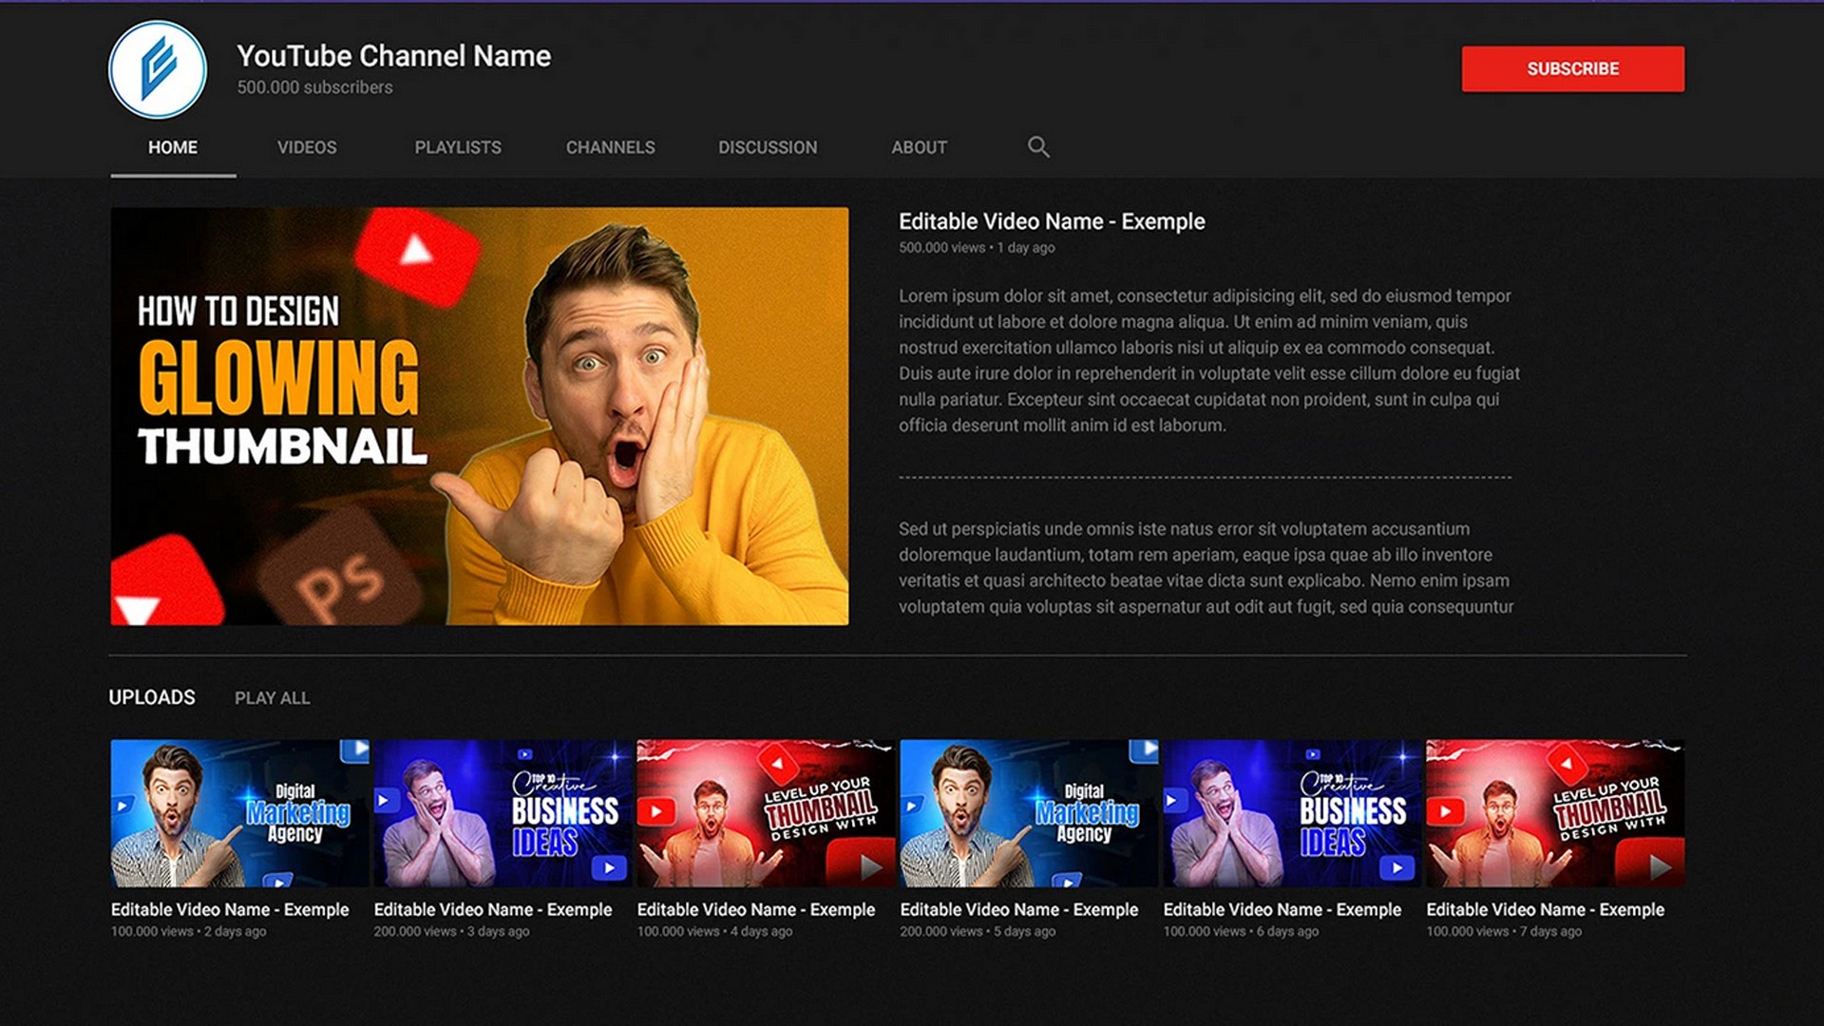Open the 5 days ago Digital Marketing thumbnail

(1029, 813)
